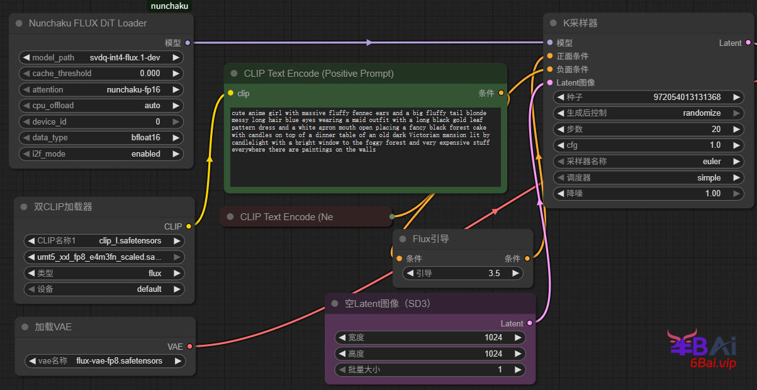Open the 采样器名称 euler dropdown
Image resolution: width=757 pixels, height=390 pixels.
click(648, 161)
